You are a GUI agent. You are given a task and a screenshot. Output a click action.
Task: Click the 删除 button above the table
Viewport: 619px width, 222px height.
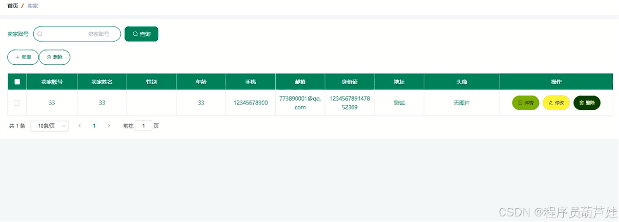[x=54, y=57]
